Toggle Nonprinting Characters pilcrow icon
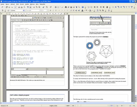137x107 pixels. pyautogui.click(x=76, y=7)
